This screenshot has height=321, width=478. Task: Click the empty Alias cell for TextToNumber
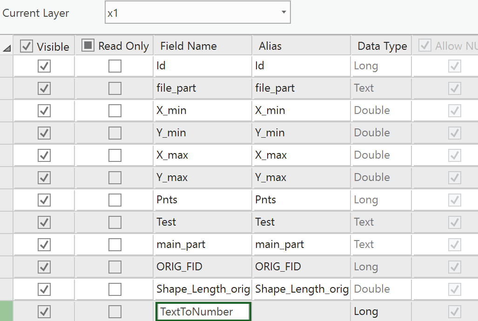(301, 311)
